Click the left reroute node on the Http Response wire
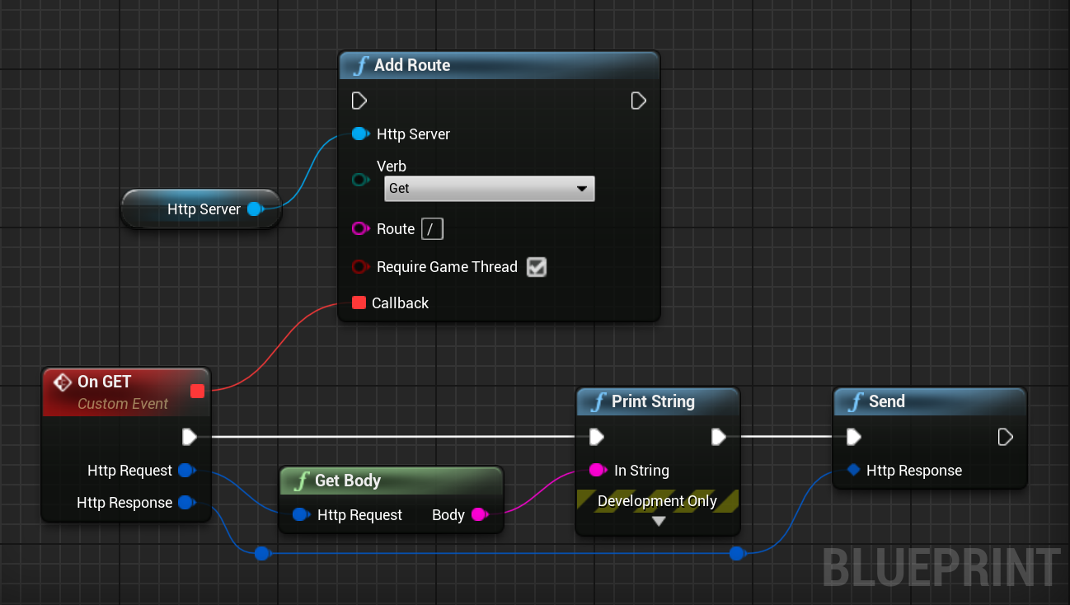The image size is (1070, 605). (x=262, y=553)
